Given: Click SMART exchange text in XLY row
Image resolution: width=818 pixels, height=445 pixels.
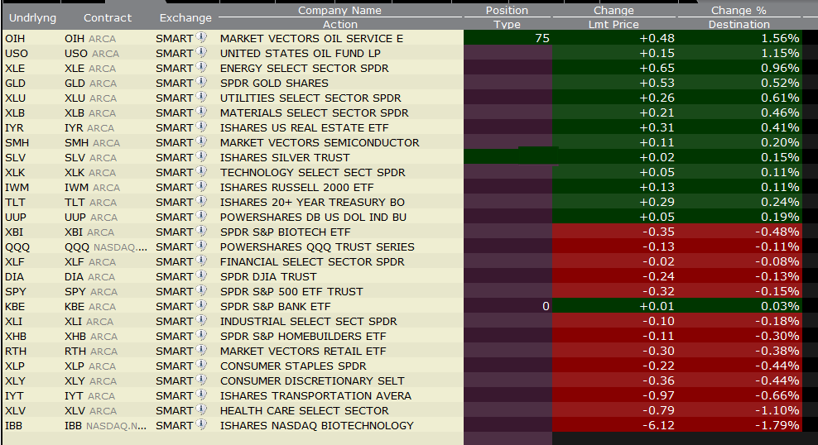Looking at the screenshot, I should click(174, 381).
